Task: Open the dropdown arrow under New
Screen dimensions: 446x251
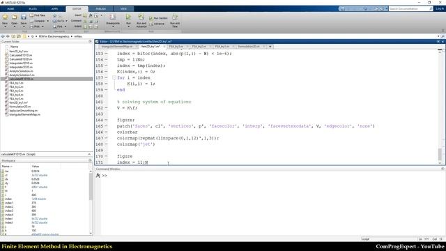Action: point(5,26)
